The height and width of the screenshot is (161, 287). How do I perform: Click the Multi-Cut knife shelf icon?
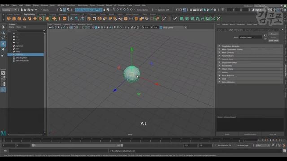tap(164, 18)
